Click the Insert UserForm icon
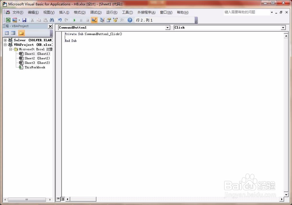Image resolution: width=292 pixels, height=205 pixels. pos(15,20)
